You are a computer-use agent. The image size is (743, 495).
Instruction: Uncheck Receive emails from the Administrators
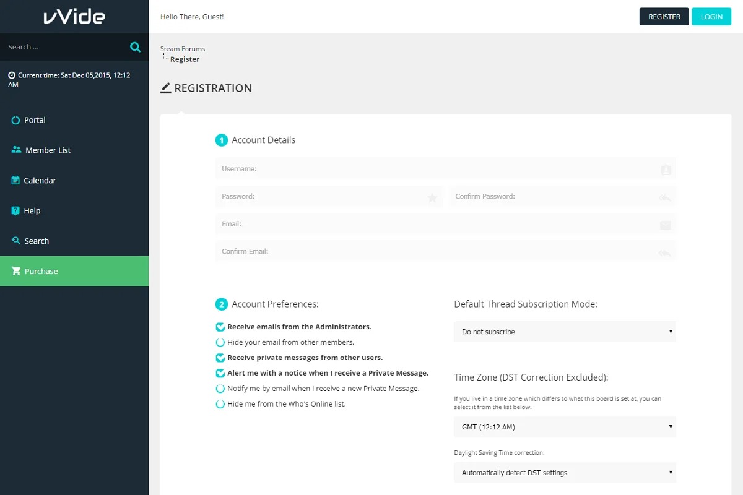[220, 327]
